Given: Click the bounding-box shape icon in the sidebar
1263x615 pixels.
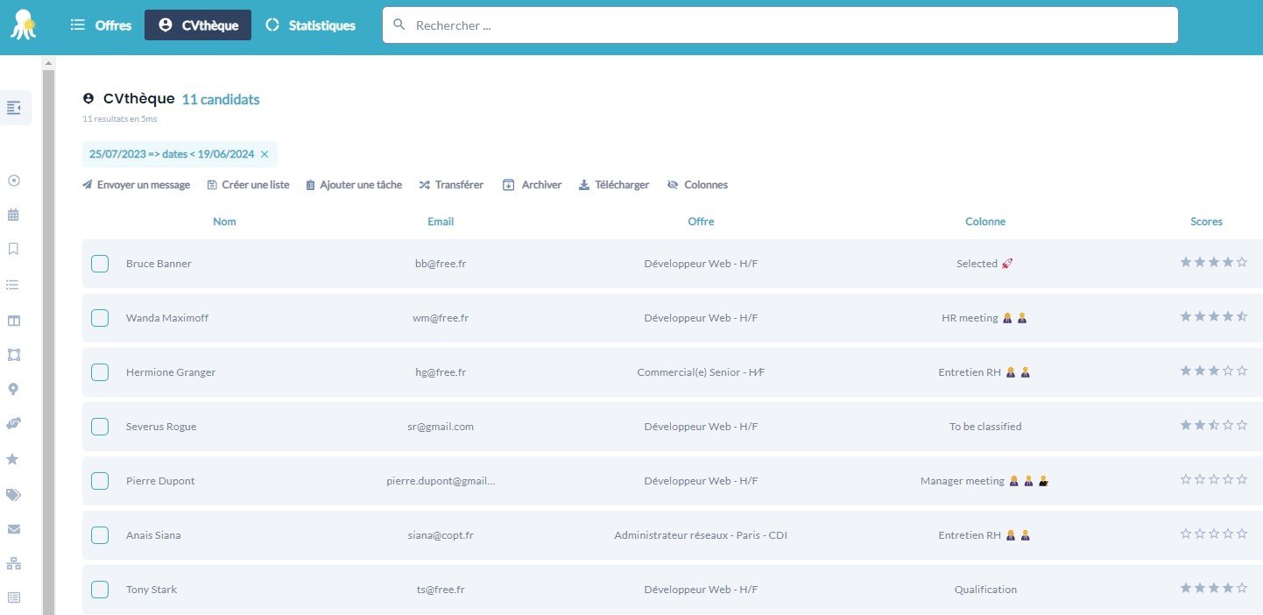Looking at the screenshot, I should point(13,355).
